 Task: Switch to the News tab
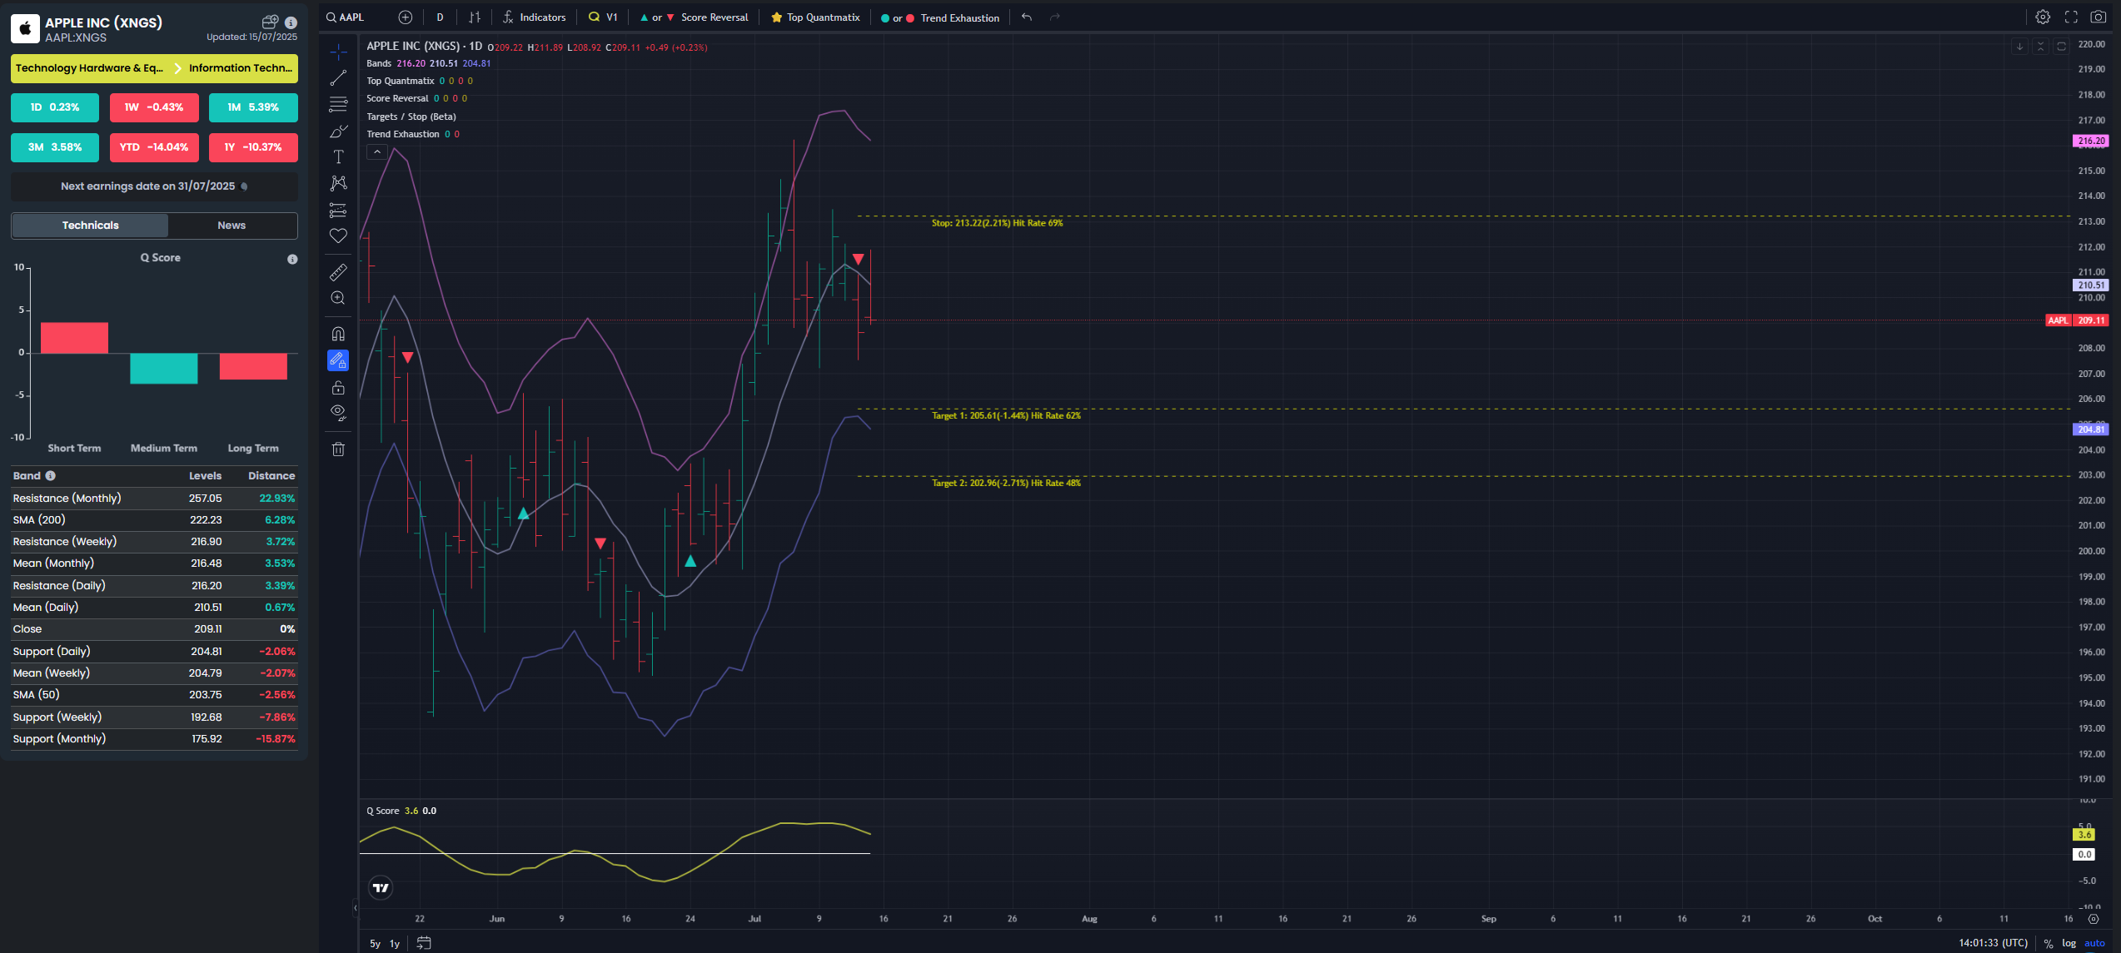pyautogui.click(x=232, y=226)
